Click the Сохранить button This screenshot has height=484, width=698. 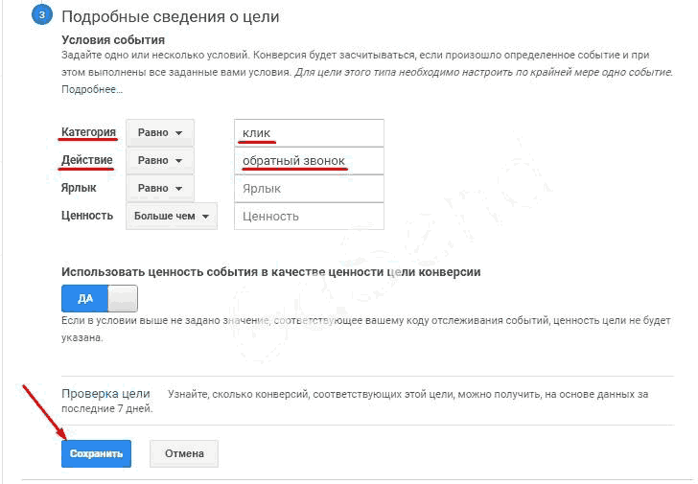[x=96, y=453]
